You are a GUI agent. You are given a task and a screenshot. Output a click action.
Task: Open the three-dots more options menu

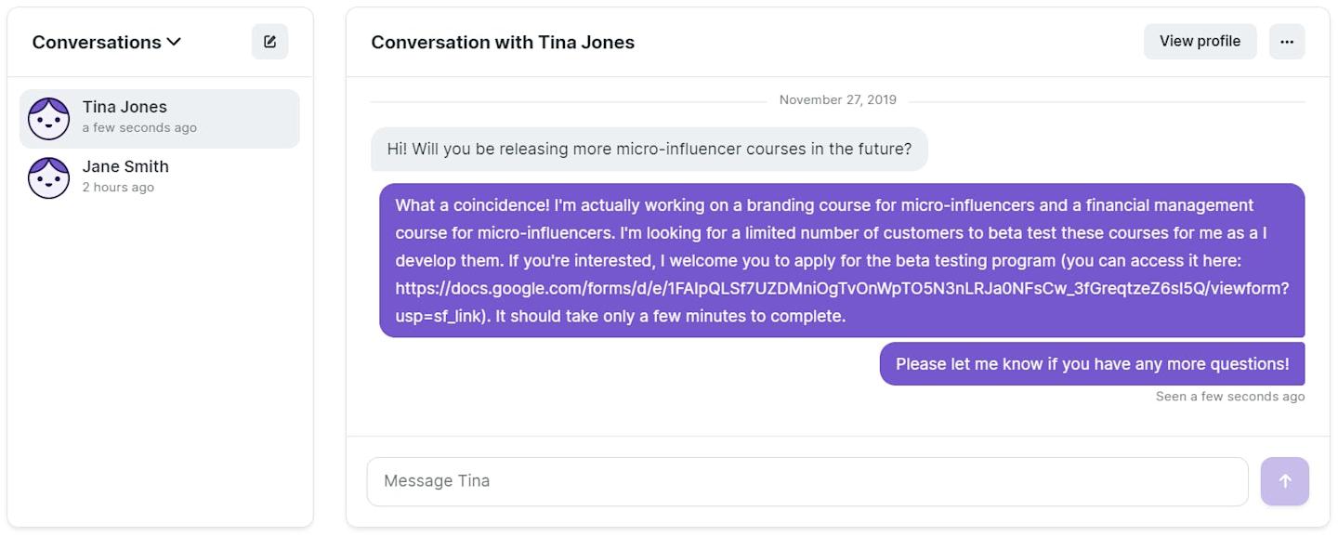1287,42
